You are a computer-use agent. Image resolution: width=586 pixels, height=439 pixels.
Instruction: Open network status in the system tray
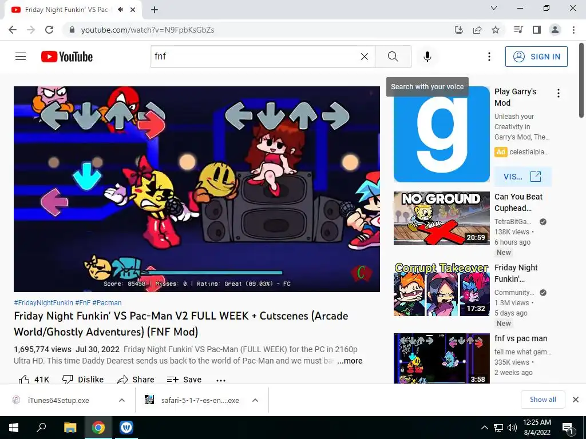click(x=498, y=428)
